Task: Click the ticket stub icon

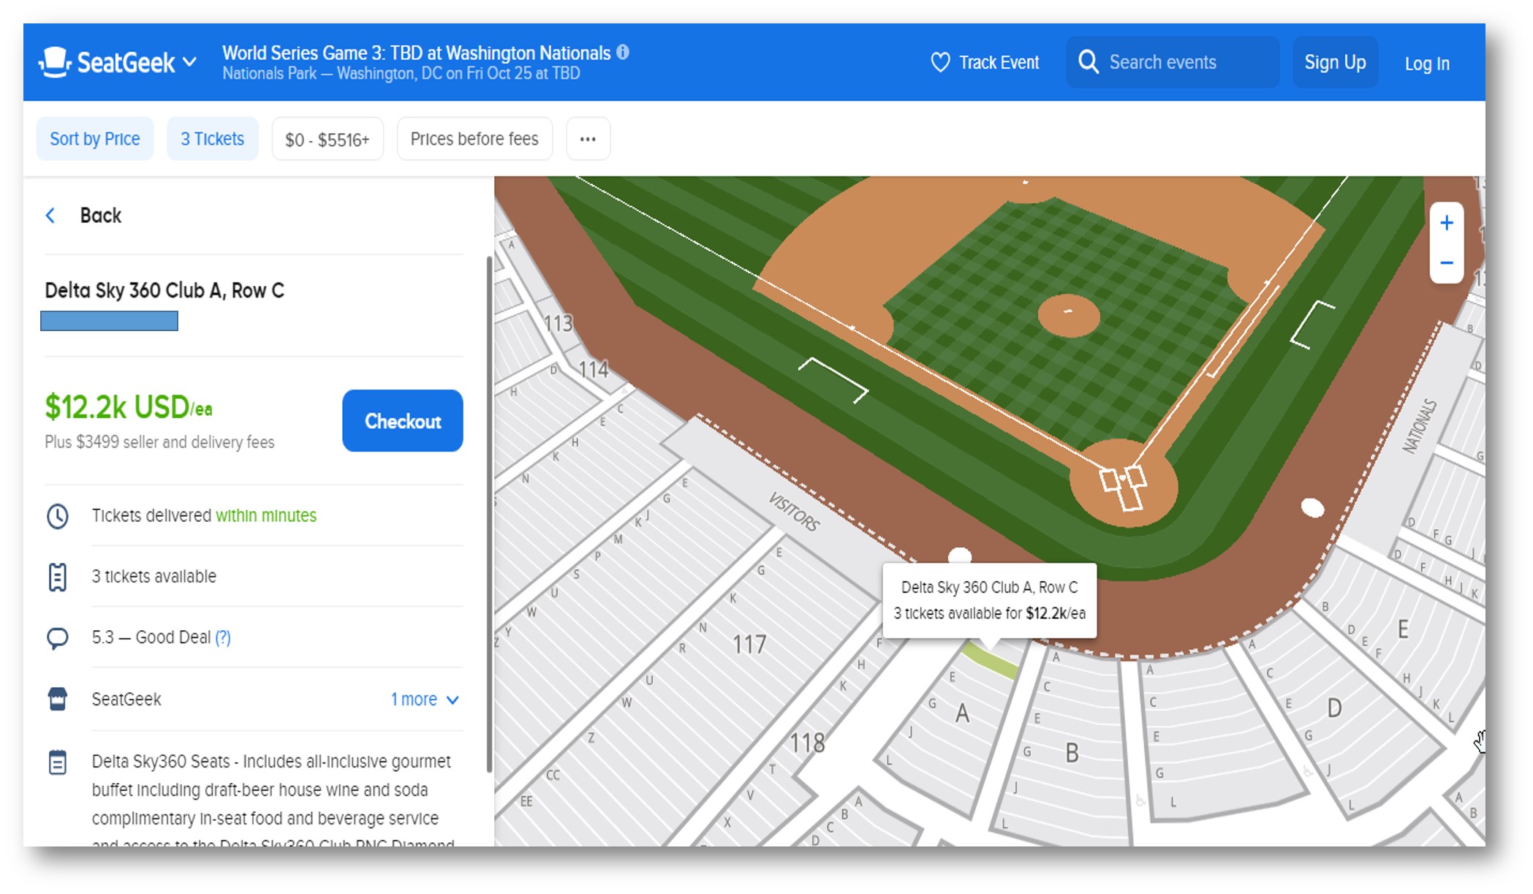Action: (x=57, y=577)
